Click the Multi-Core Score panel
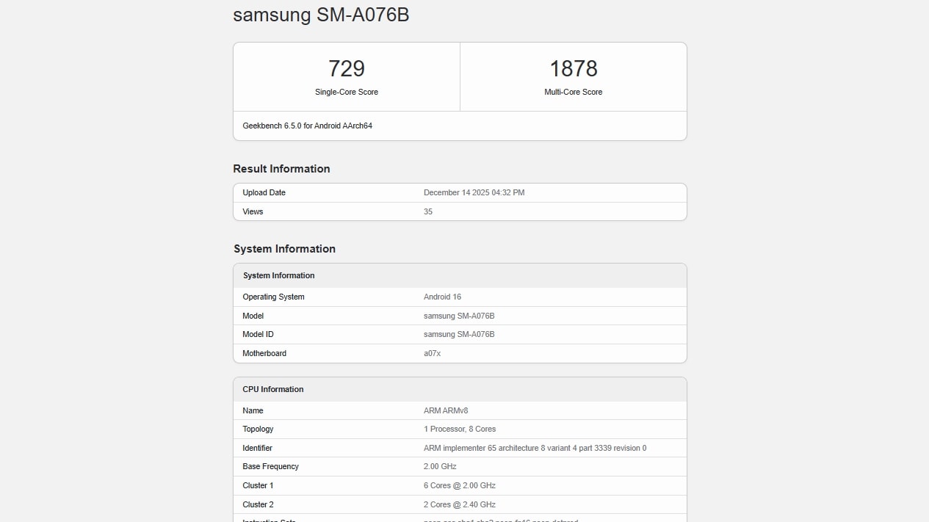Screen dimensions: 929x522 [573, 76]
